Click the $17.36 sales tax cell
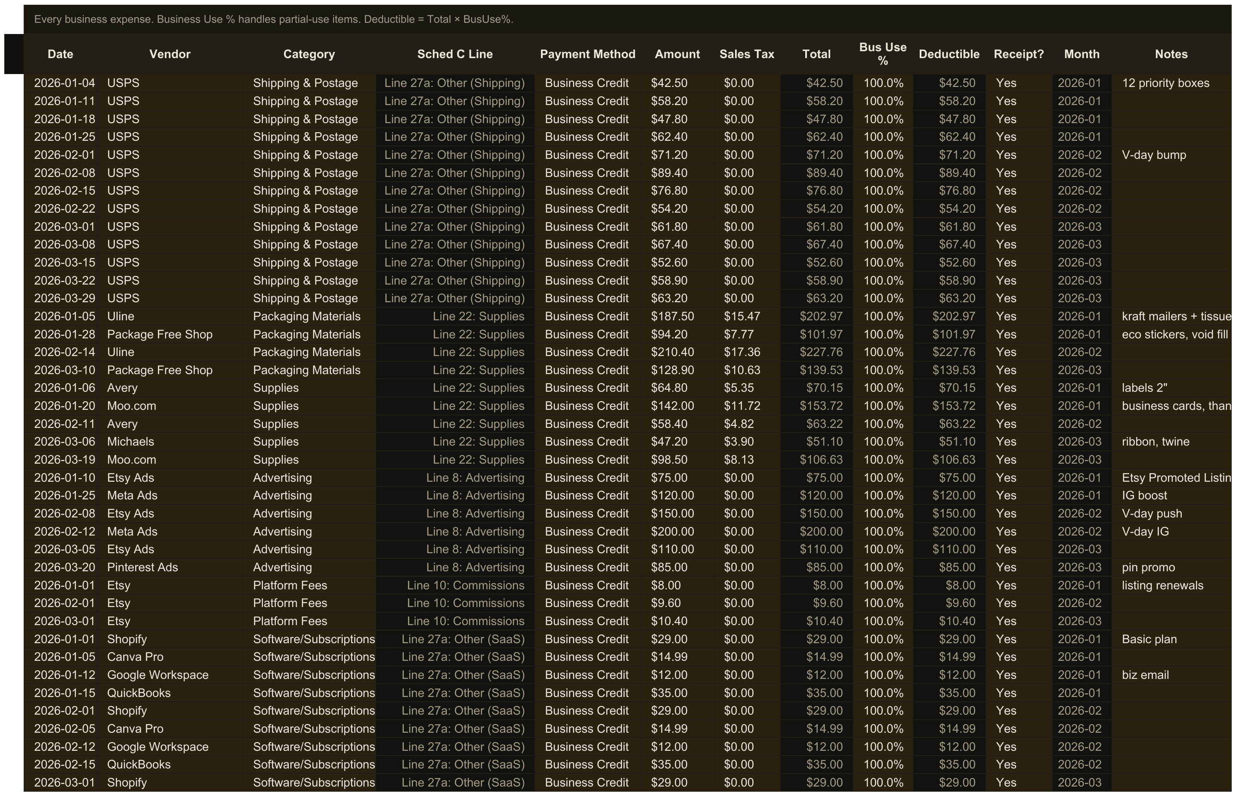Screen dimensions: 1236x796 pos(747,352)
